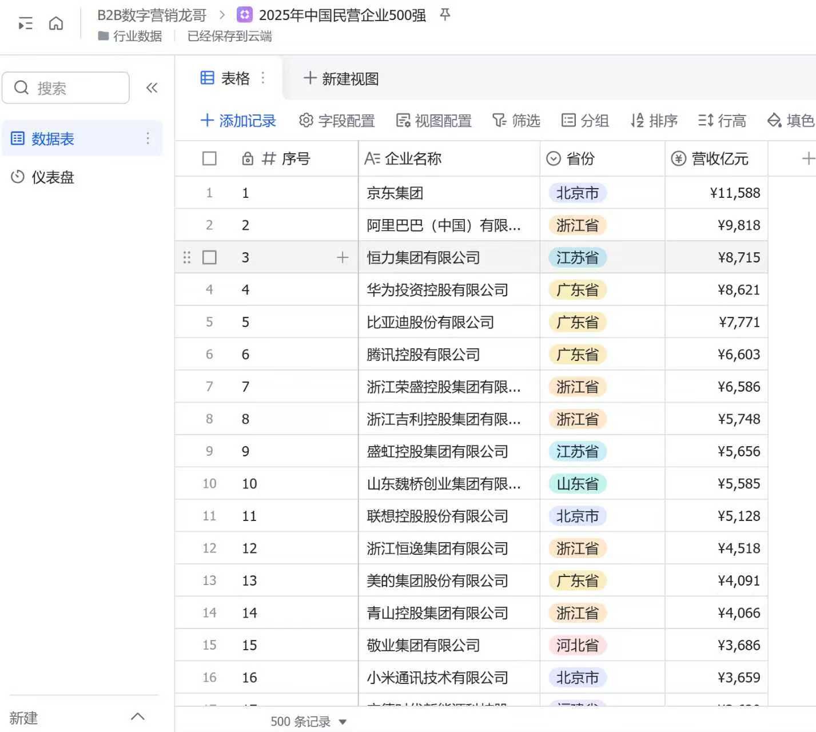Open 字段配置 field settings
This screenshot has height=732, width=816.
337,121
